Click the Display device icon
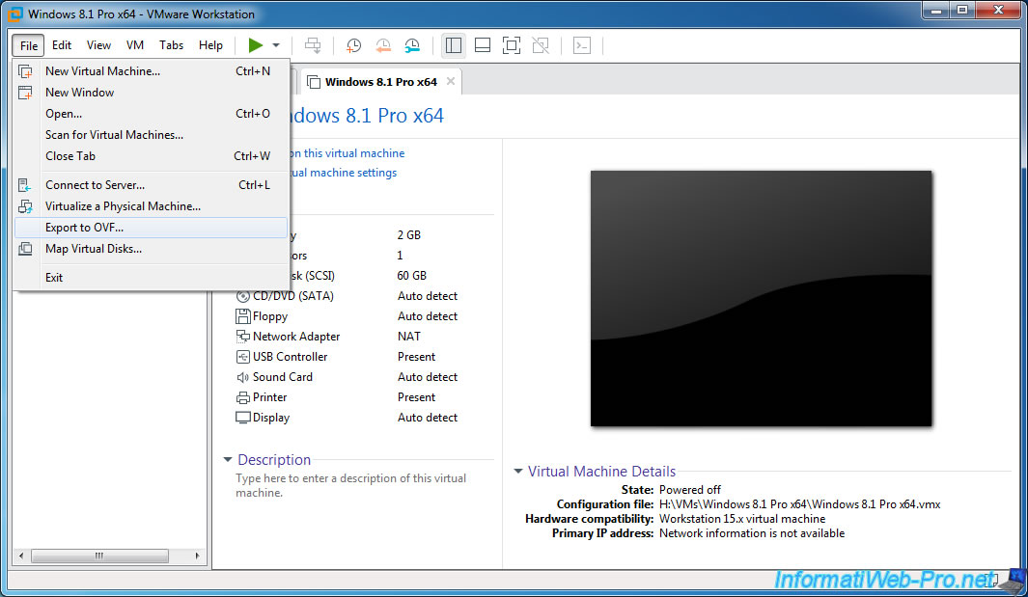Viewport: 1028px width, 597px height. (x=243, y=419)
